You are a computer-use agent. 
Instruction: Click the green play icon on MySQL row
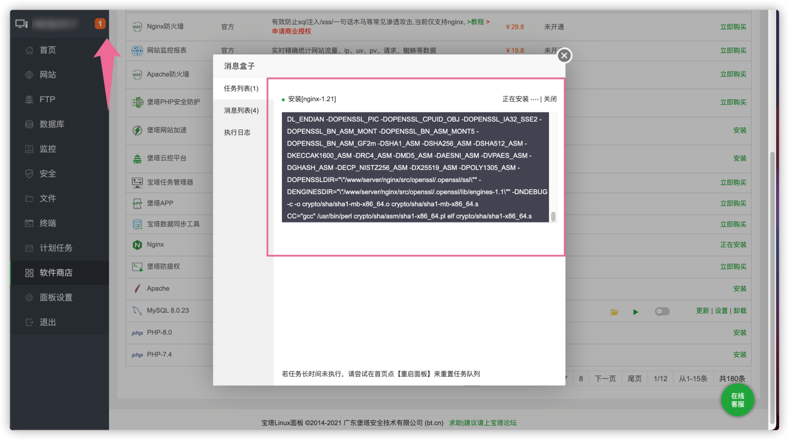[x=636, y=311]
